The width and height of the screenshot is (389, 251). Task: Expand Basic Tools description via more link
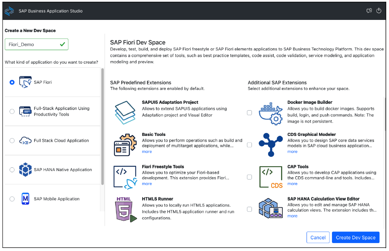coord(147,151)
